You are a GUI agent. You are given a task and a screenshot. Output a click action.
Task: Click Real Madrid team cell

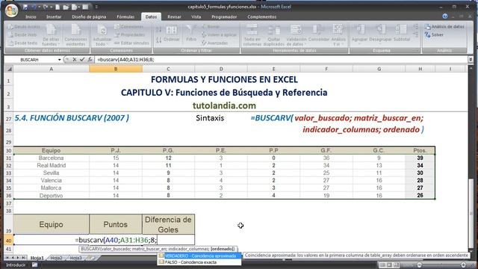(x=52, y=165)
